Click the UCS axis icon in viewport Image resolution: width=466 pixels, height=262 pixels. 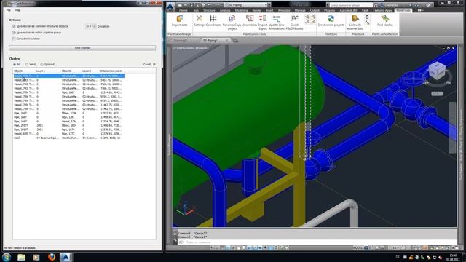(185, 209)
